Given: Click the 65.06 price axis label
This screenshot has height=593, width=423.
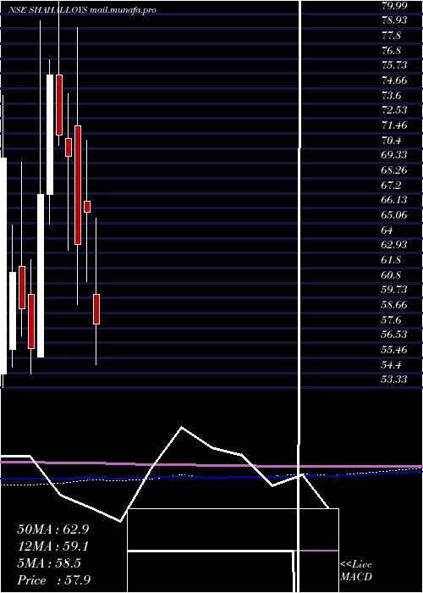Looking at the screenshot, I should [394, 215].
